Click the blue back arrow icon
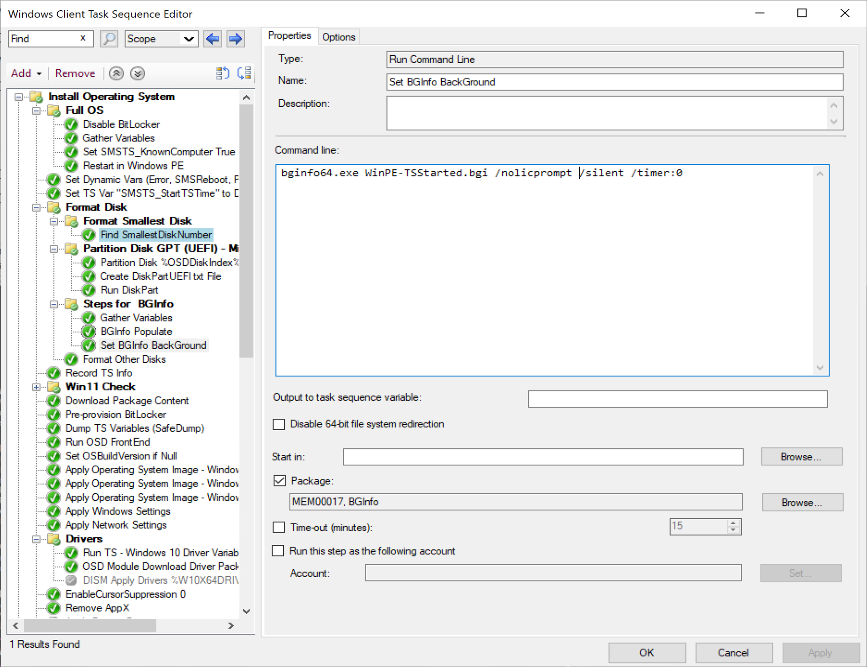867x667 pixels. coord(213,39)
